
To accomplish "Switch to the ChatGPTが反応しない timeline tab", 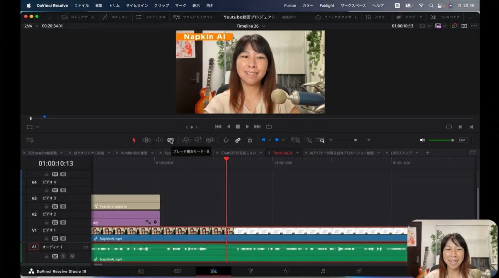I will tap(239, 153).
